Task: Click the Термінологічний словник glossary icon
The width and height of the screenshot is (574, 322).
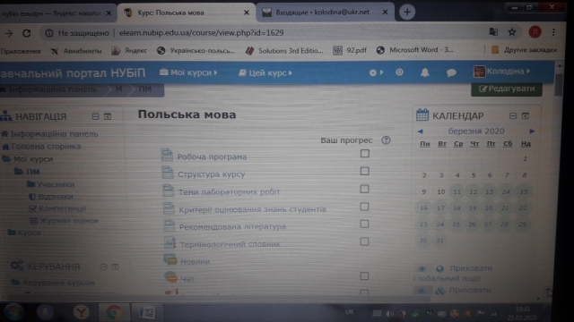Action: point(170,242)
